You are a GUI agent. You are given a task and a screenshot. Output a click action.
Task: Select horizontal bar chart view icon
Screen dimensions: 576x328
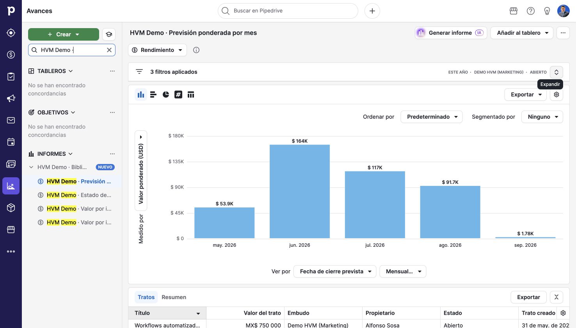click(x=153, y=94)
